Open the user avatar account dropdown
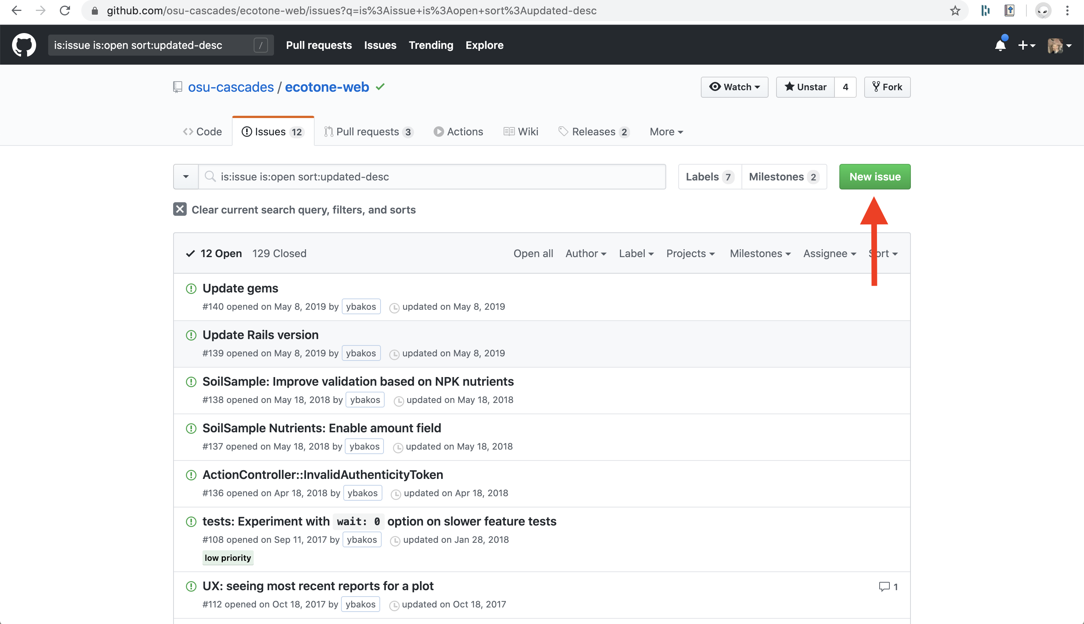1084x624 pixels. pyautogui.click(x=1060, y=45)
